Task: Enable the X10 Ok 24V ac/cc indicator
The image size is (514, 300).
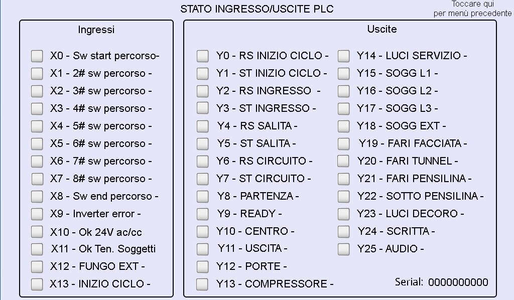Action: coord(37,231)
